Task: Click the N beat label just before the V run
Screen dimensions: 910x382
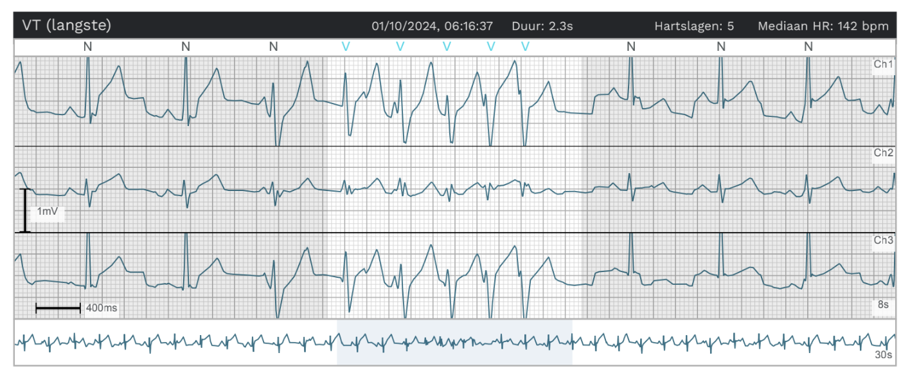Action: click(x=273, y=46)
